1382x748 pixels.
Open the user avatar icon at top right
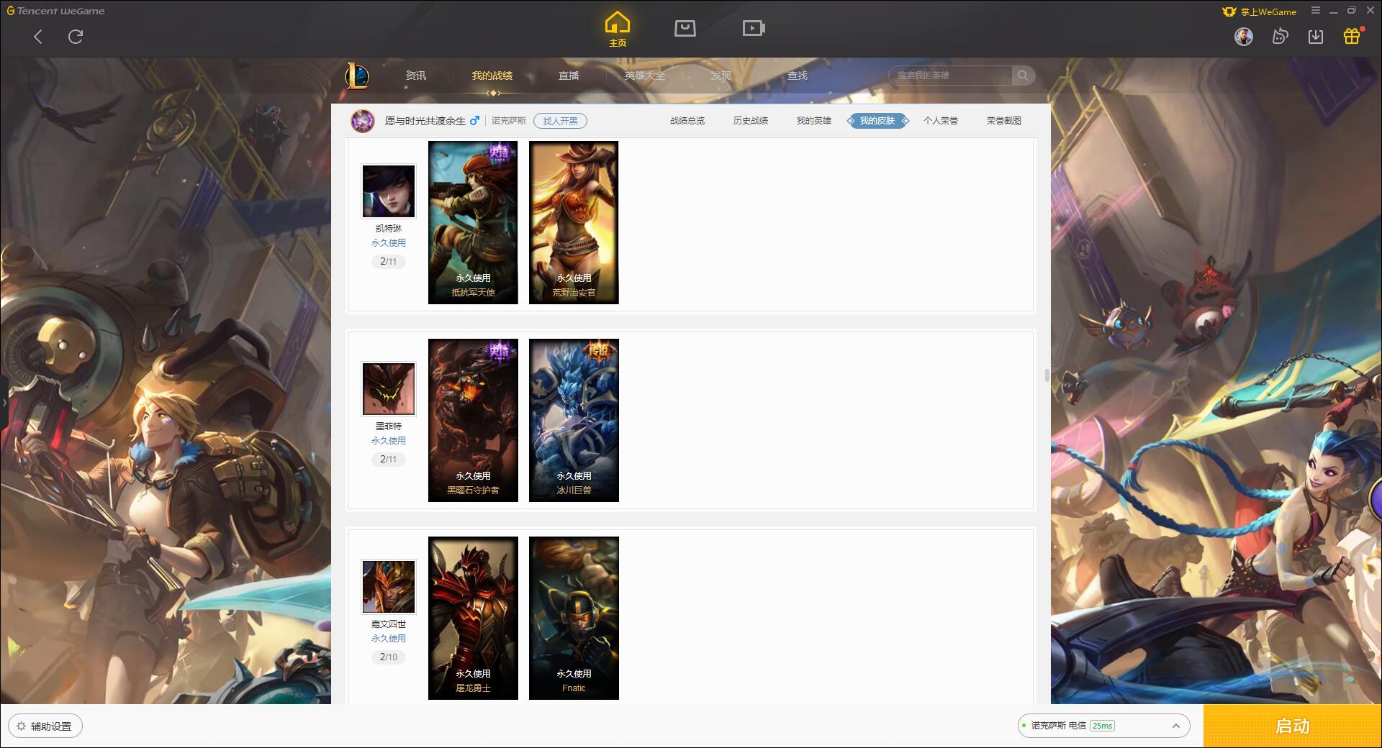[1244, 37]
